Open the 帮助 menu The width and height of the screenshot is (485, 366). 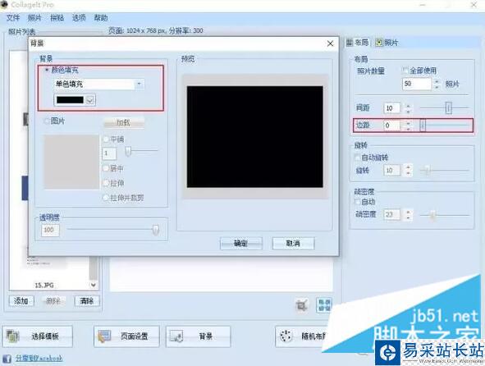click(101, 18)
